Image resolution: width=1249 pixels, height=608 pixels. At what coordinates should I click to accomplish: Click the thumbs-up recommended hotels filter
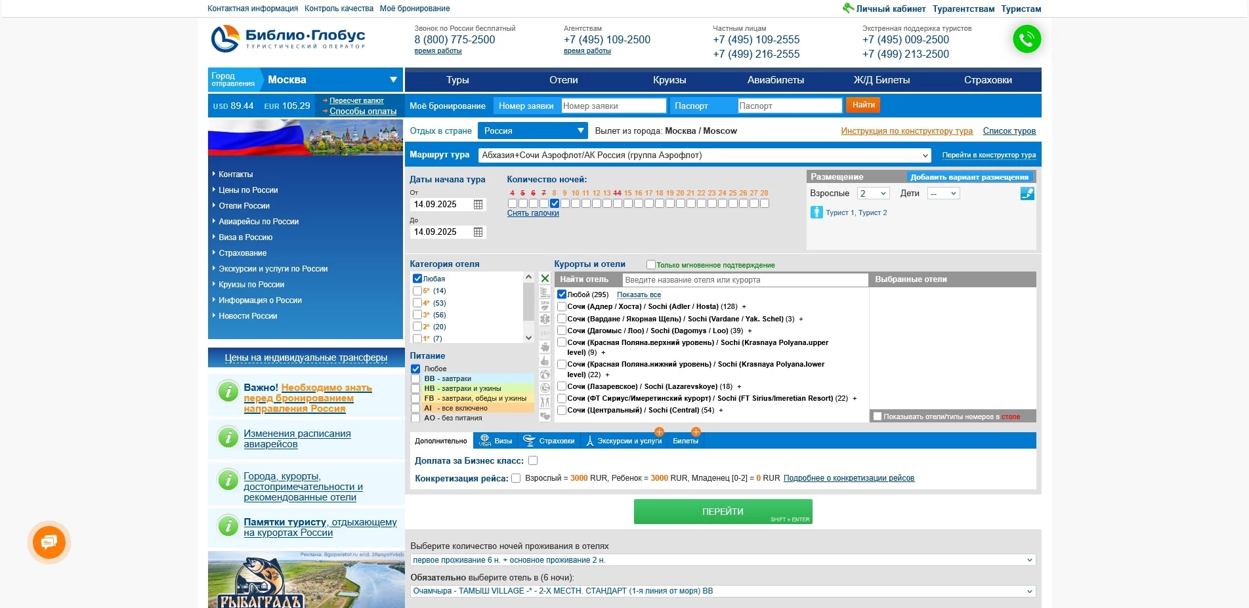tap(545, 361)
